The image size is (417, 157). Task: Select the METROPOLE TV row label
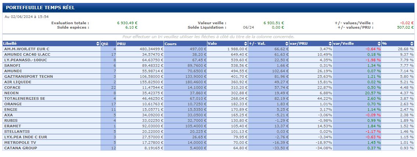click(x=21, y=142)
